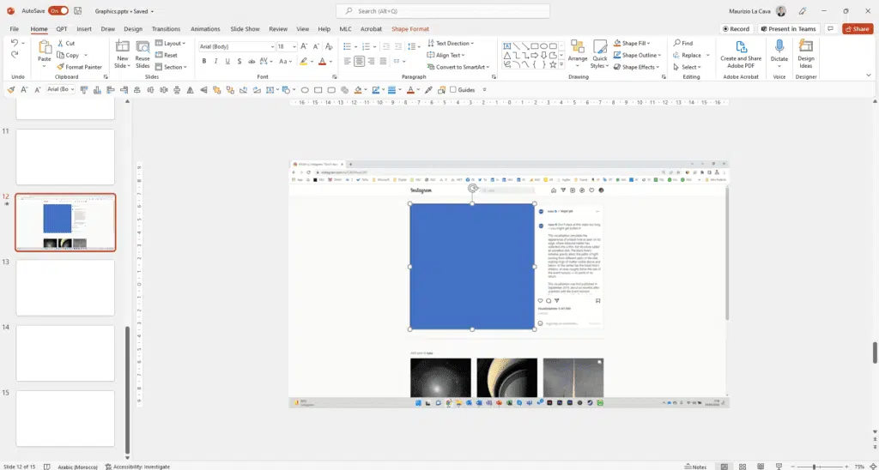Click the zoom slider in status bar
Image resolution: width=879 pixels, height=470 pixels.
[815, 467]
